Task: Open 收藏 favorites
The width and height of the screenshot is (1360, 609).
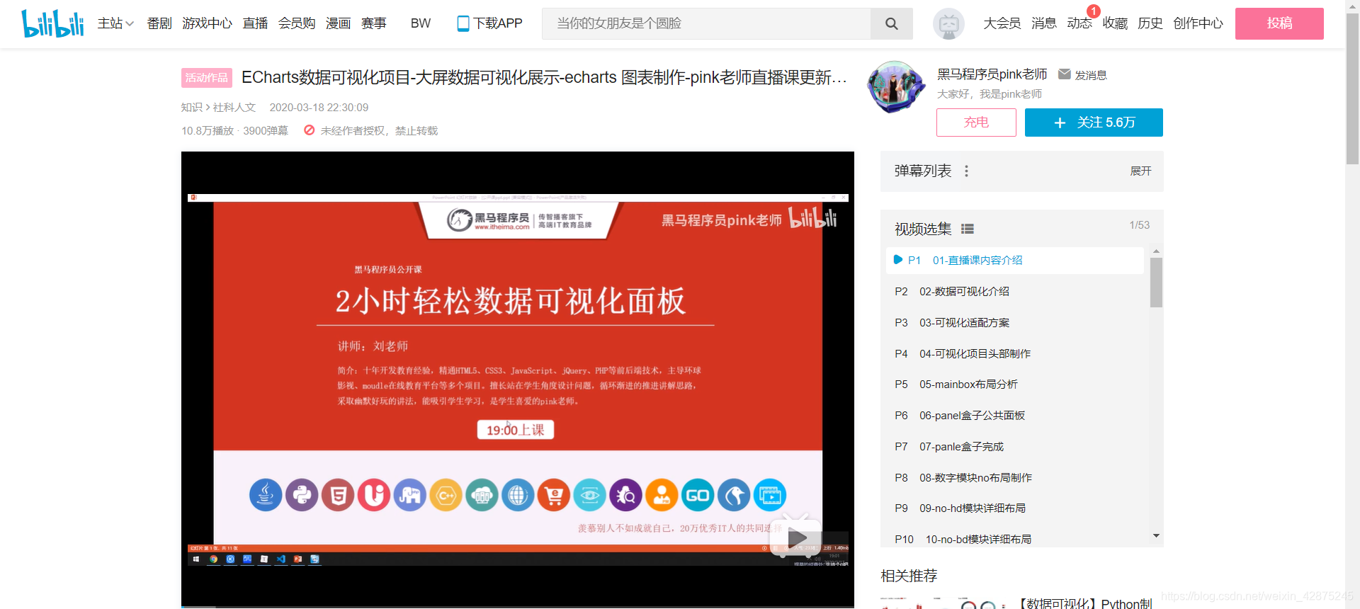Action: click(x=1115, y=23)
